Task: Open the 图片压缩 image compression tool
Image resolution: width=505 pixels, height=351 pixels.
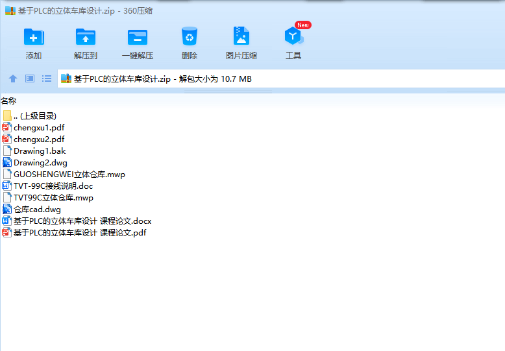Action: 241,36
